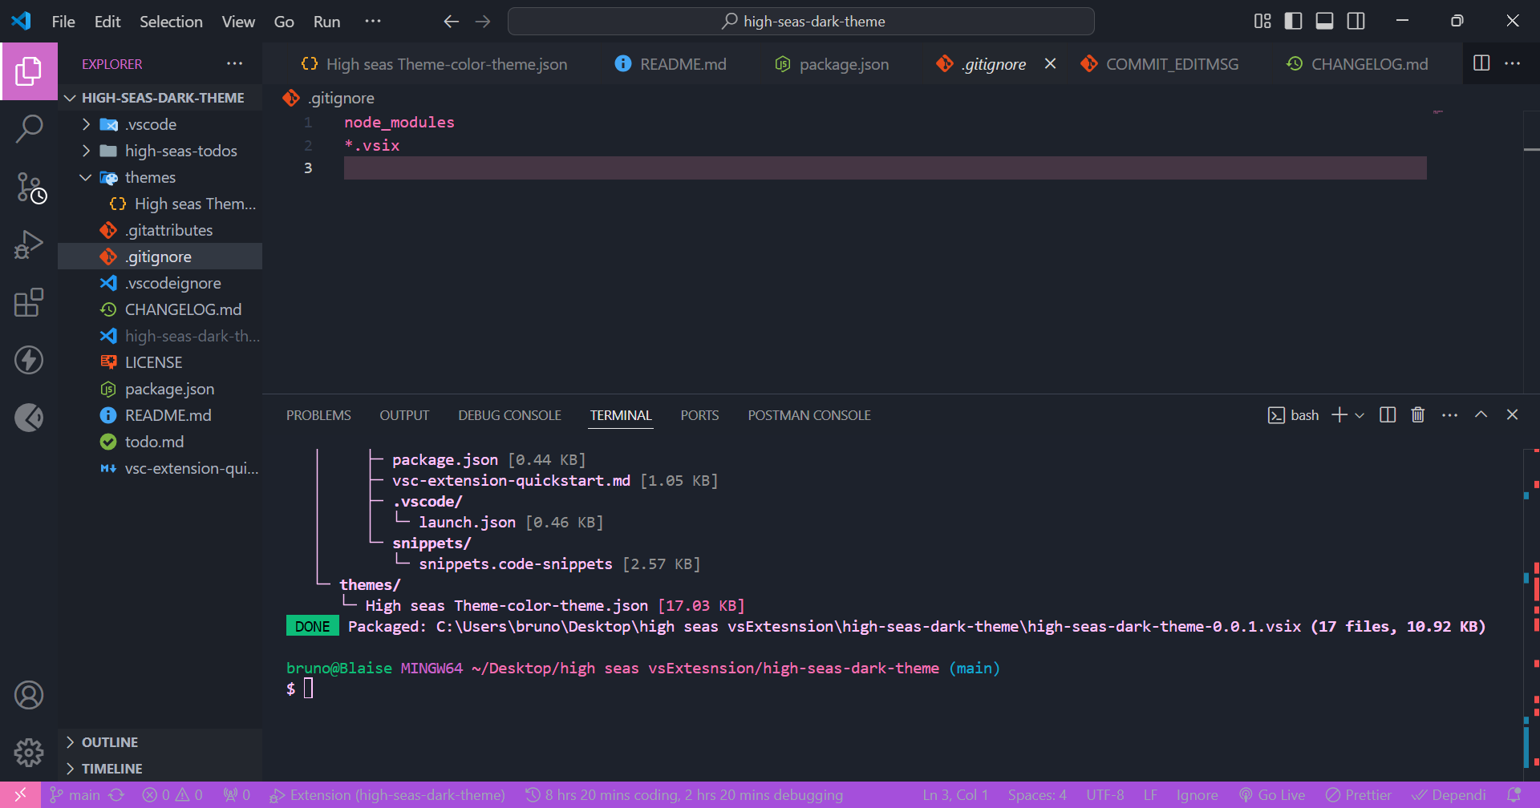Screen dimensions: 1540x808
Task: Click the New Terminal plus icon
Action: (1339, 414)
